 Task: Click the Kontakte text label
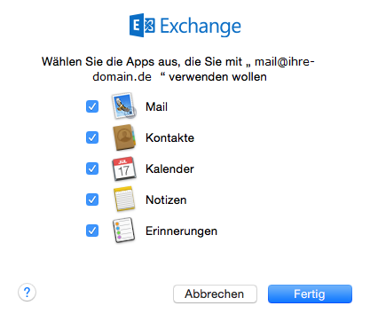[x=169, y=137]
